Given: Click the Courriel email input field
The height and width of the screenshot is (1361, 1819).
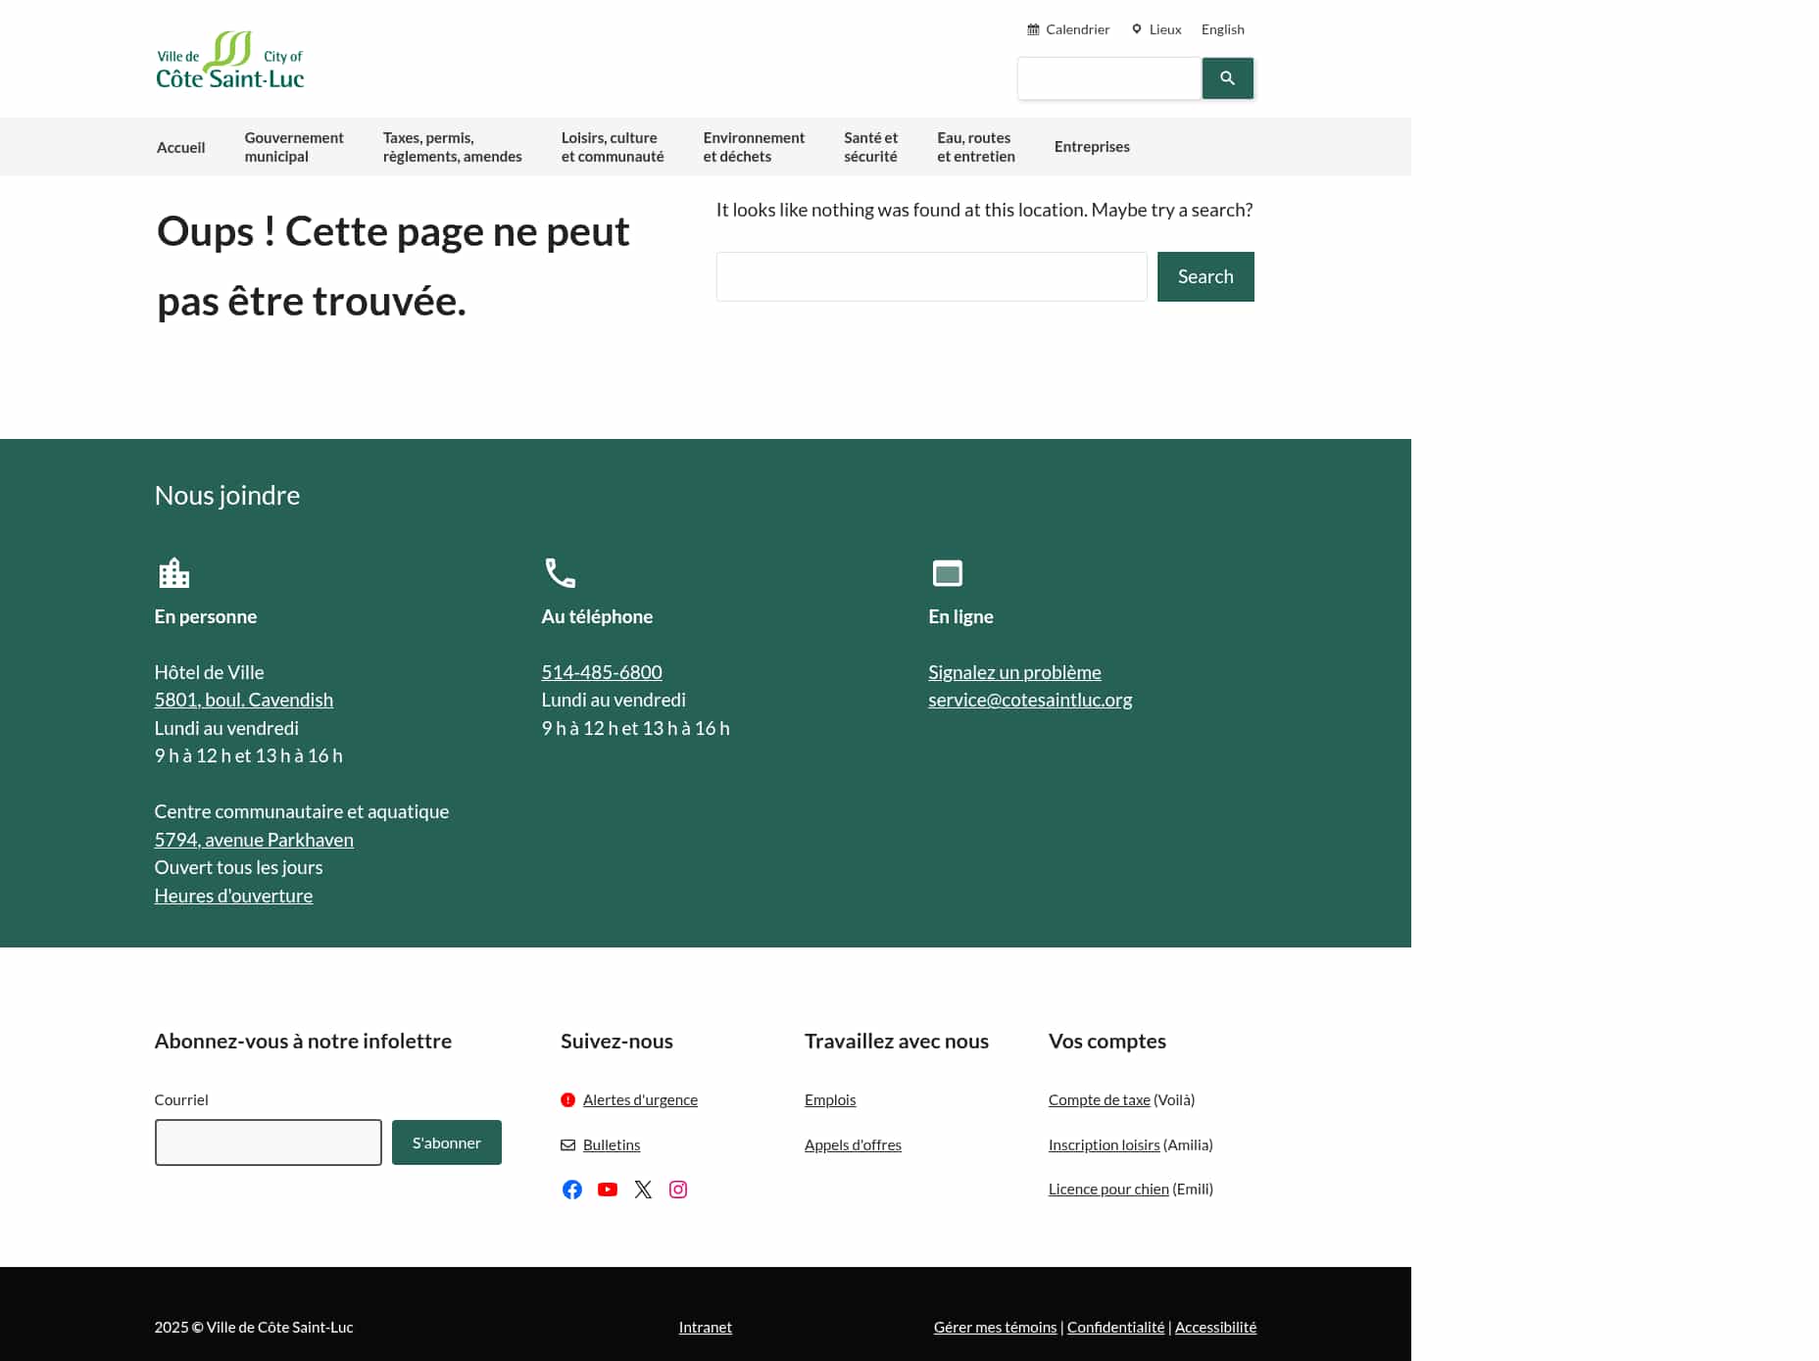Looking at the screenshot, I should pyautogui.click(x=268, y=1142).
